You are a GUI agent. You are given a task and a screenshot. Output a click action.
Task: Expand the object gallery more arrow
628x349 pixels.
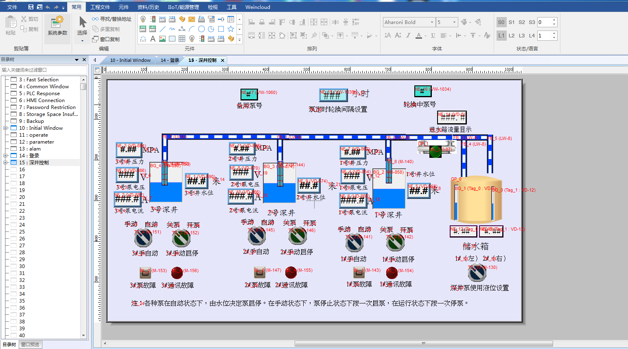[239, 39]
